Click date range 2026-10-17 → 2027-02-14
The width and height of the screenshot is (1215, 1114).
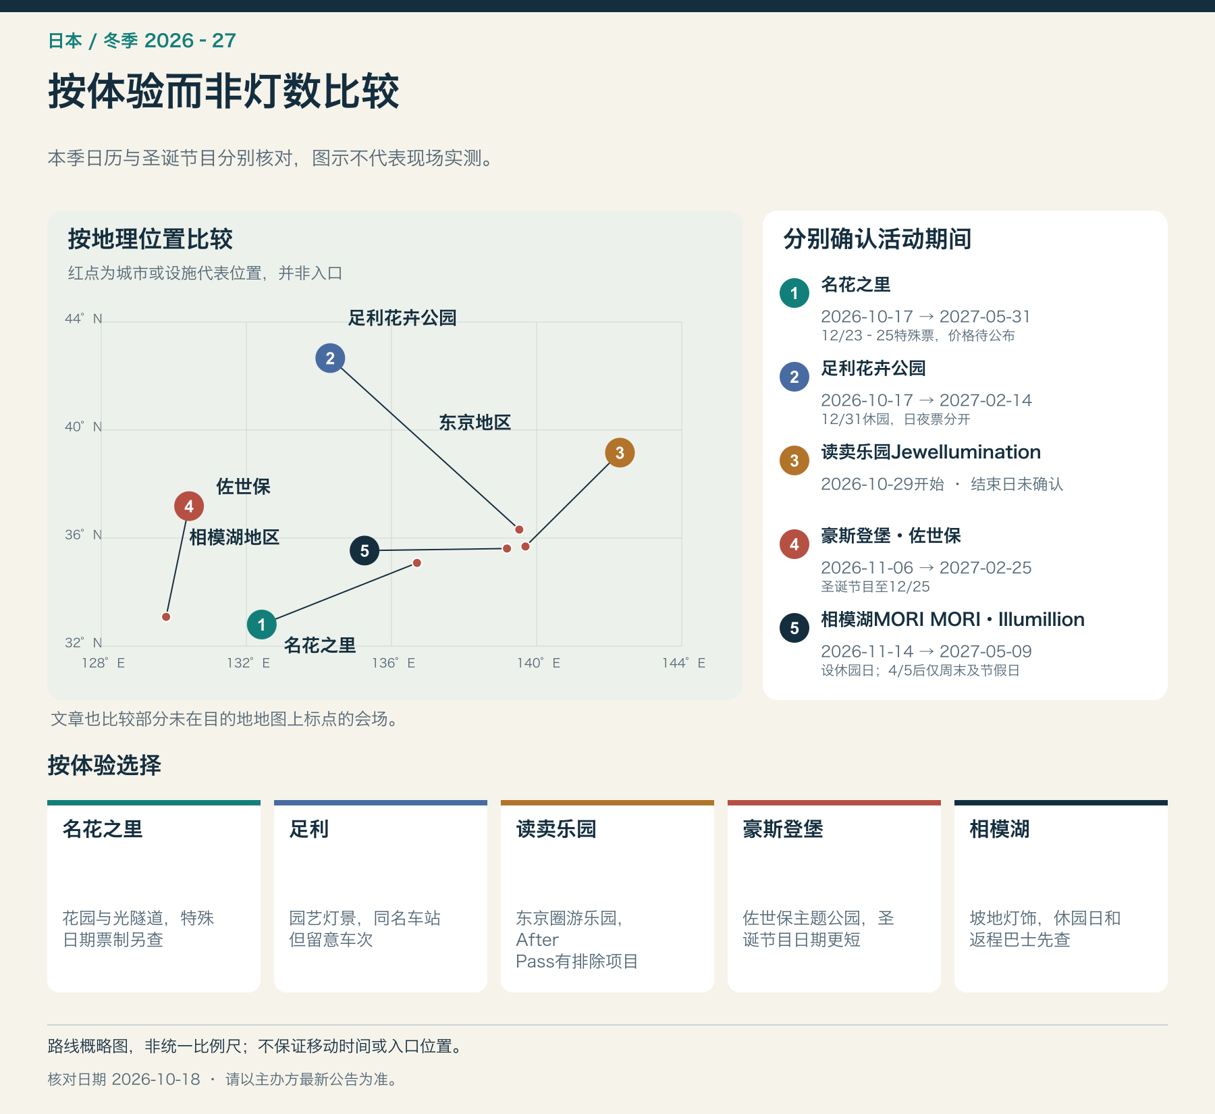coord(926,400)
